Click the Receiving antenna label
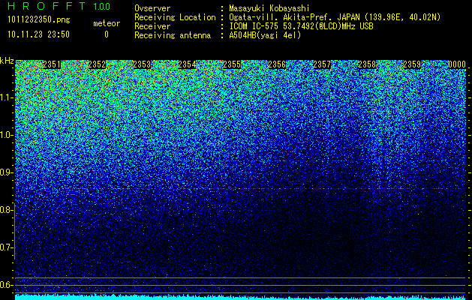 coord(173,35)
